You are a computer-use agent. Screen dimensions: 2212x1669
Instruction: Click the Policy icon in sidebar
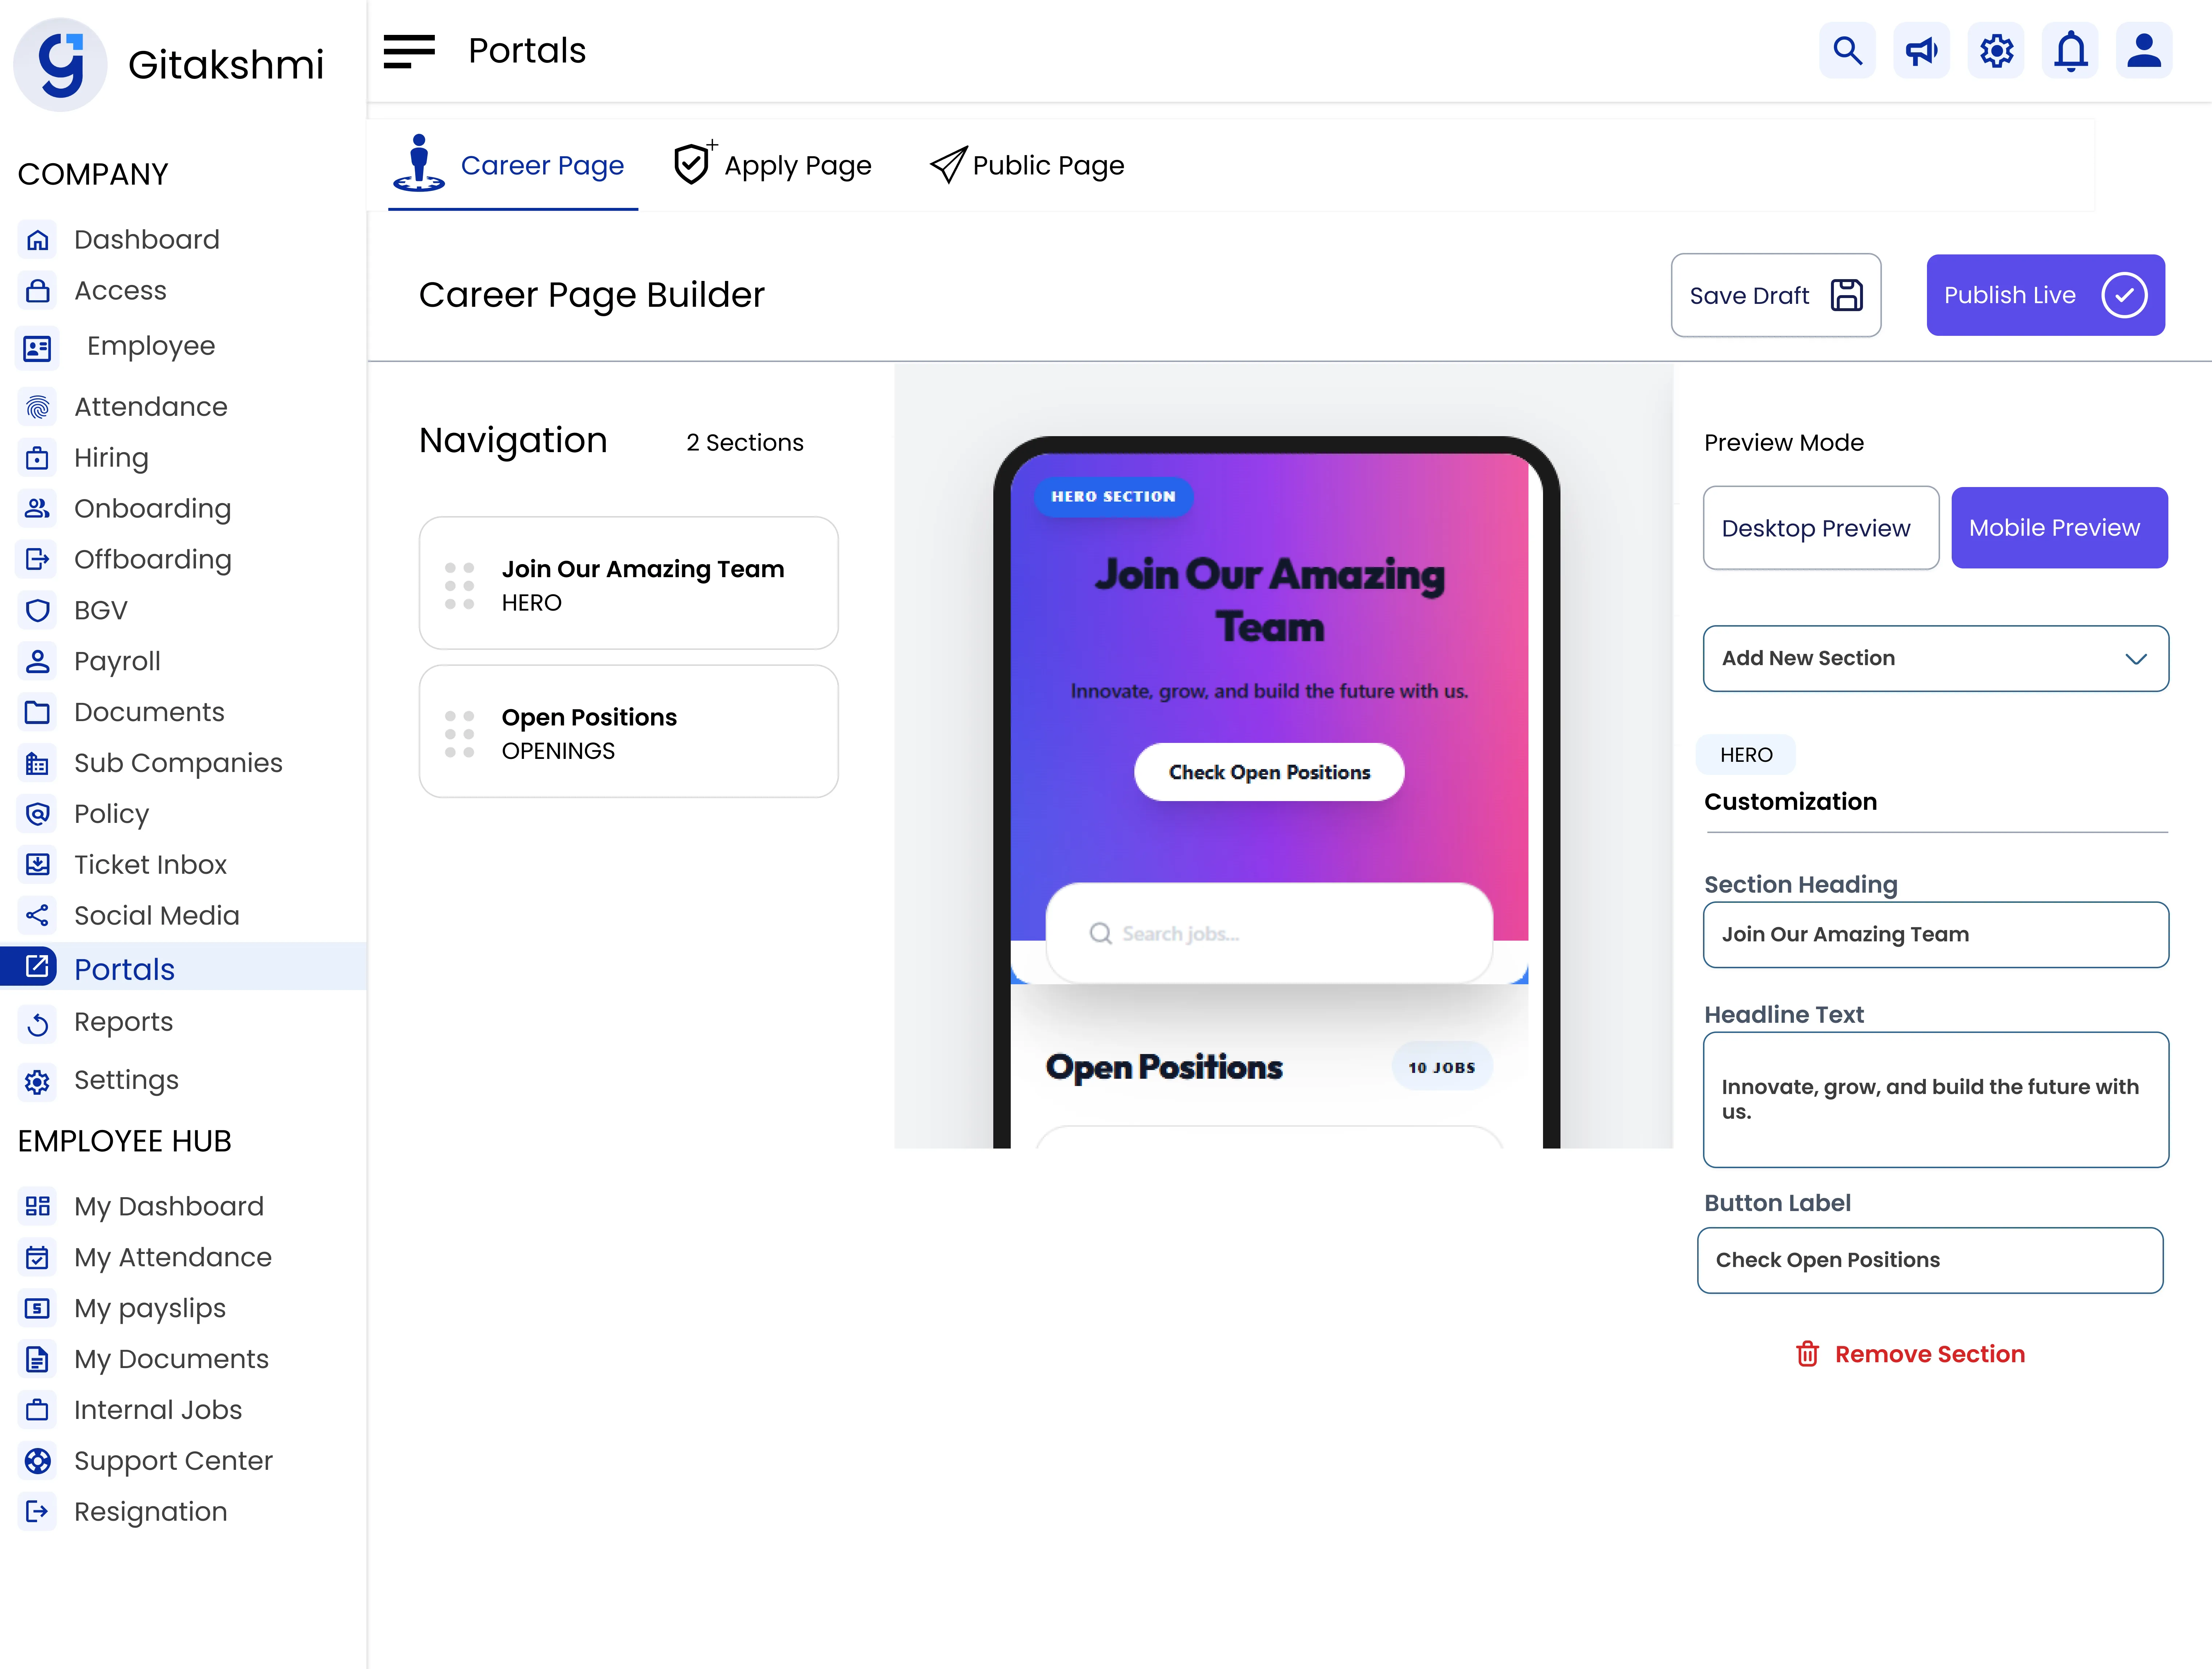pos(37,813)
